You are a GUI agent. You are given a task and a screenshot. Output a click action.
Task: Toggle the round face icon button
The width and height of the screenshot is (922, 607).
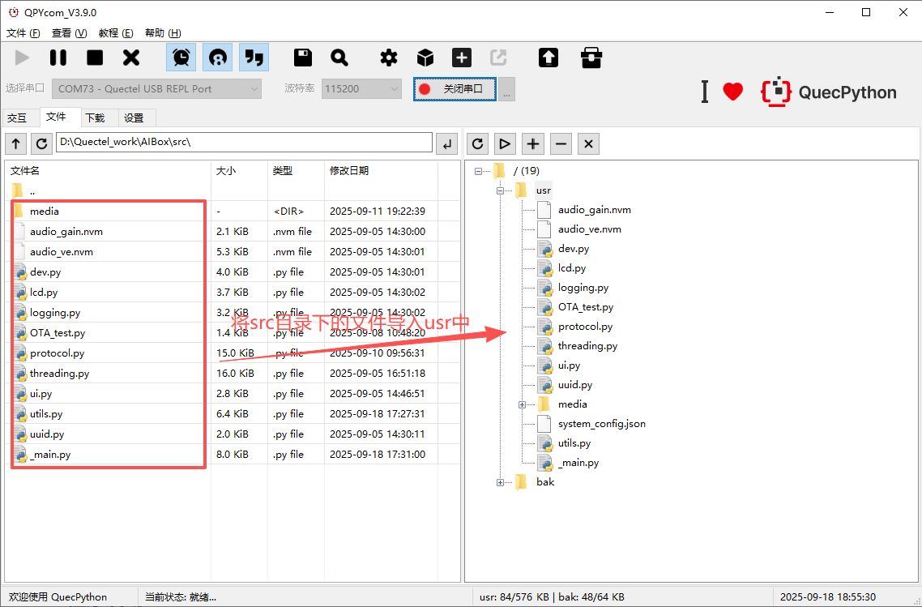217,58
